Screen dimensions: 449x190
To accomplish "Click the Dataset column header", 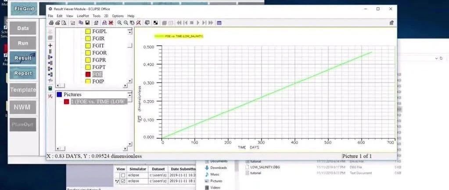I will click(x=158, y=169).
